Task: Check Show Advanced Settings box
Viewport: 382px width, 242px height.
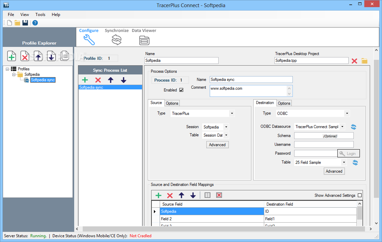Action: pyautogui.click(x=360, y=195)
